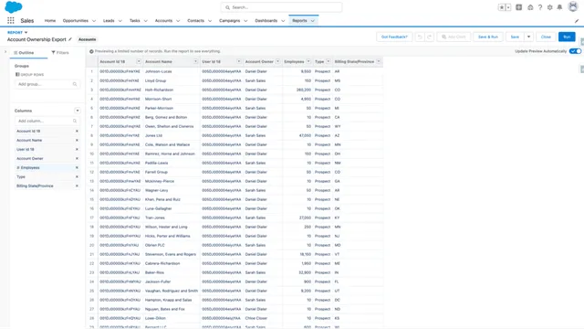Image resolution: width=584 pixels, height=329 pixels.
Task: Switch to the Outline tab
Action: click(x=24, y=53)
